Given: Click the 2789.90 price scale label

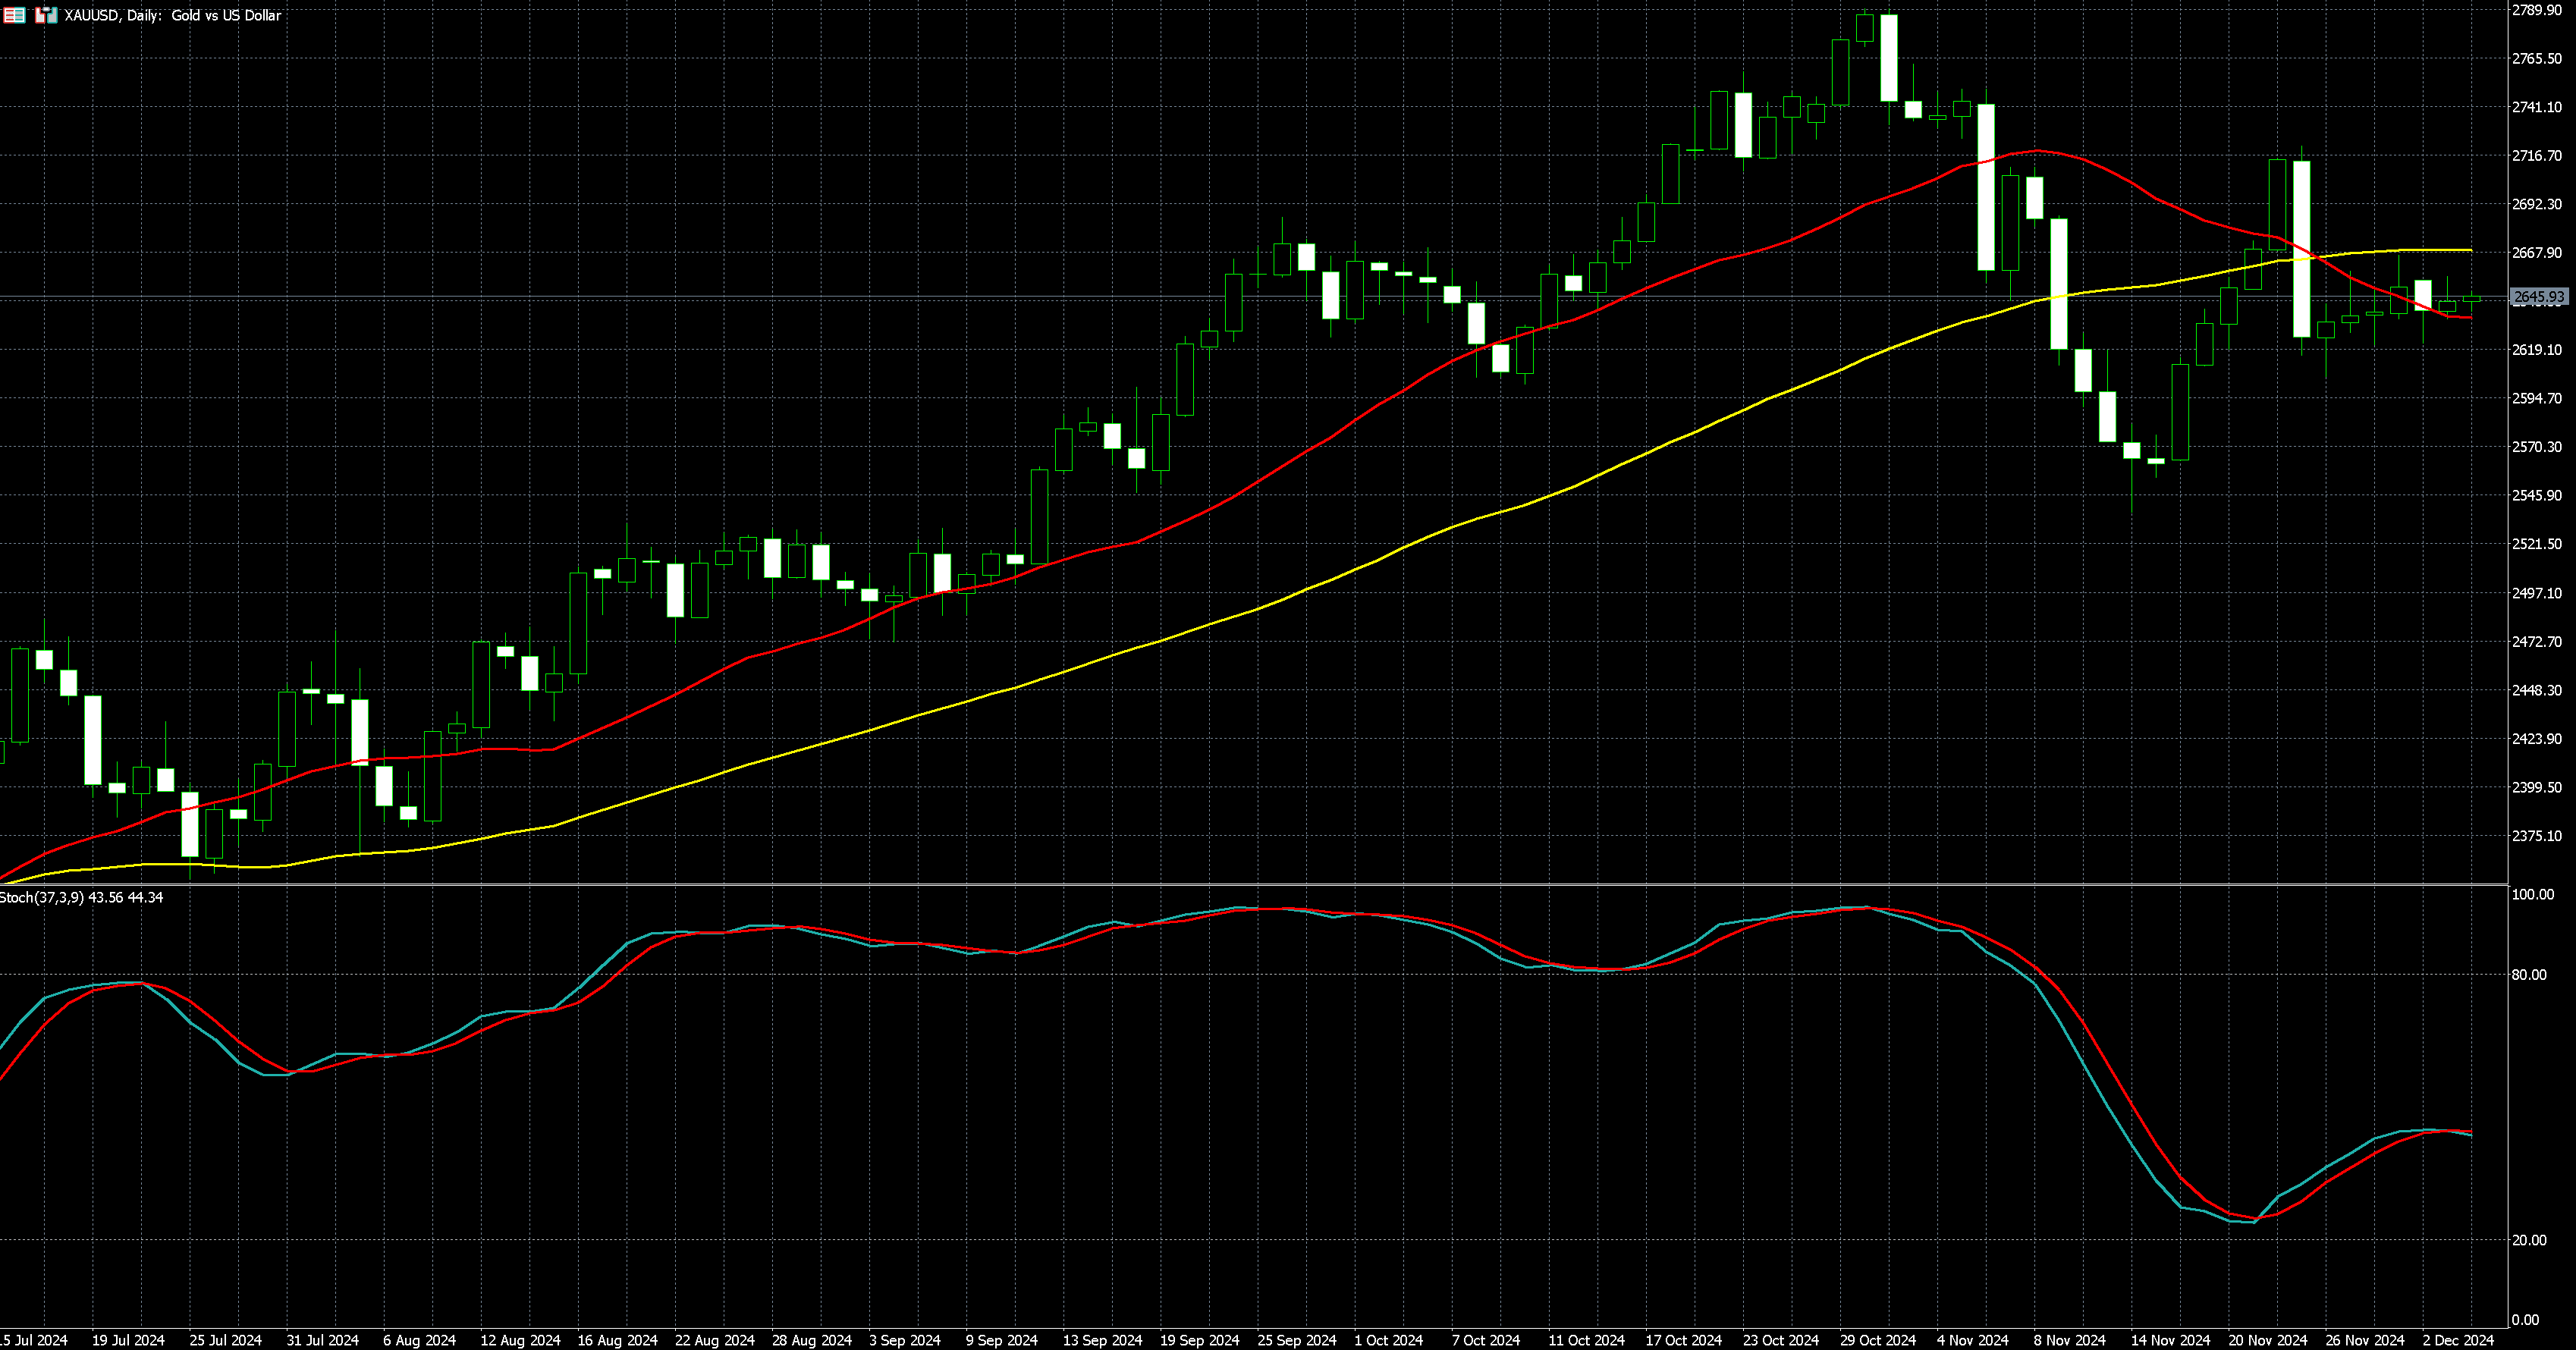Looking at the screenshot, I should click(x=2537, y=10).
